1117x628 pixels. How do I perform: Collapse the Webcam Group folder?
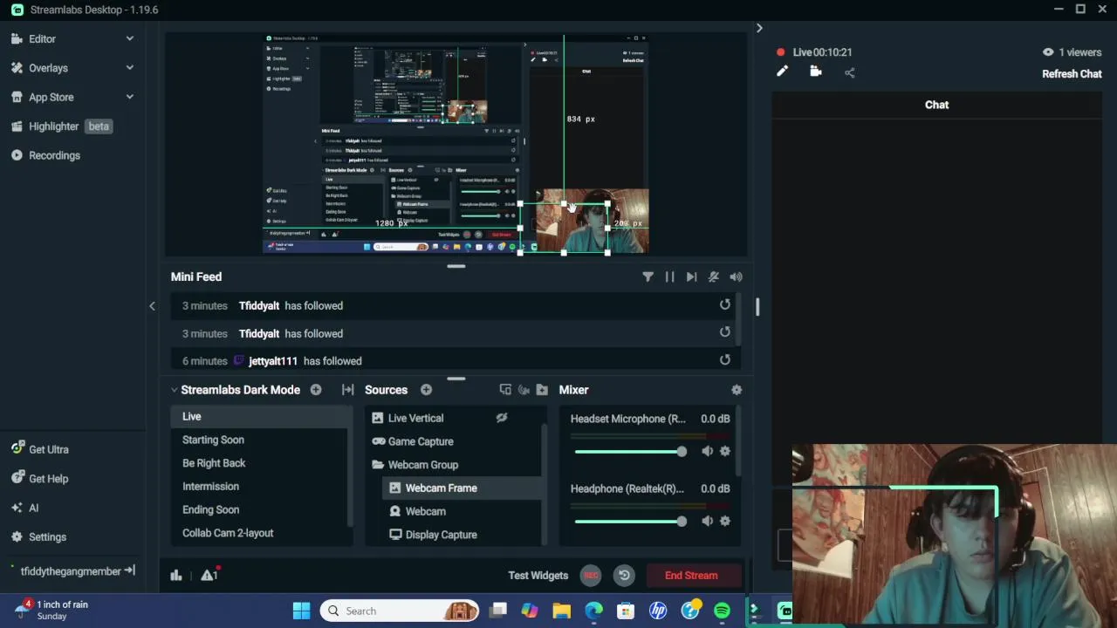tap(378, 465)
